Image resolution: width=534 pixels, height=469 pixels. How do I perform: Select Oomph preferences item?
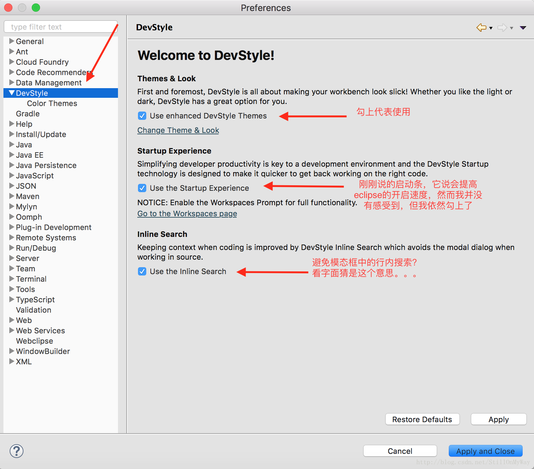point(29,217)
